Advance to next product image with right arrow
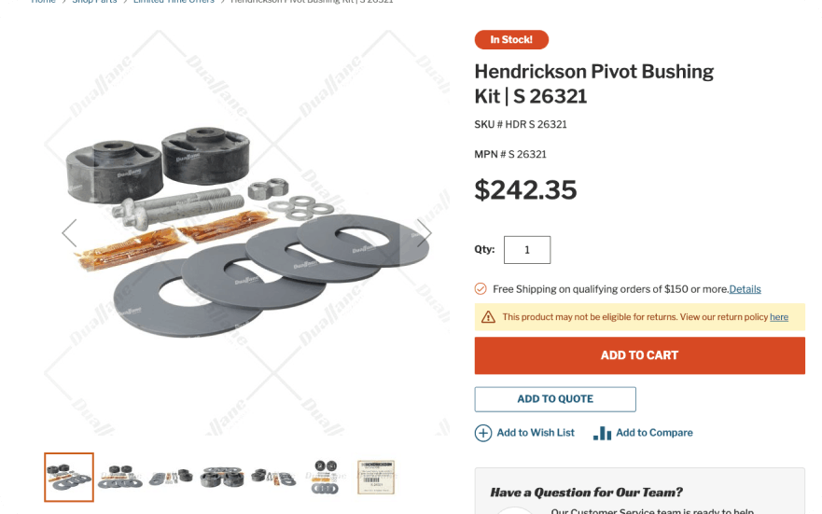 [425, 232]
